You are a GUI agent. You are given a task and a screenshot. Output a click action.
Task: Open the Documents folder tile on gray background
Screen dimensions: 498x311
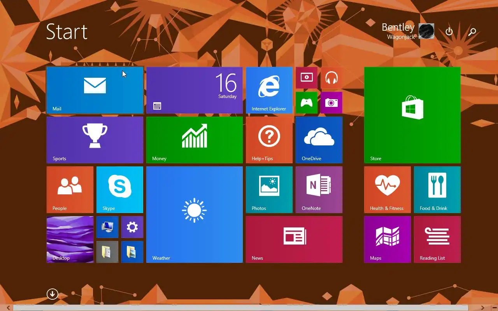(x=107, y=252)
